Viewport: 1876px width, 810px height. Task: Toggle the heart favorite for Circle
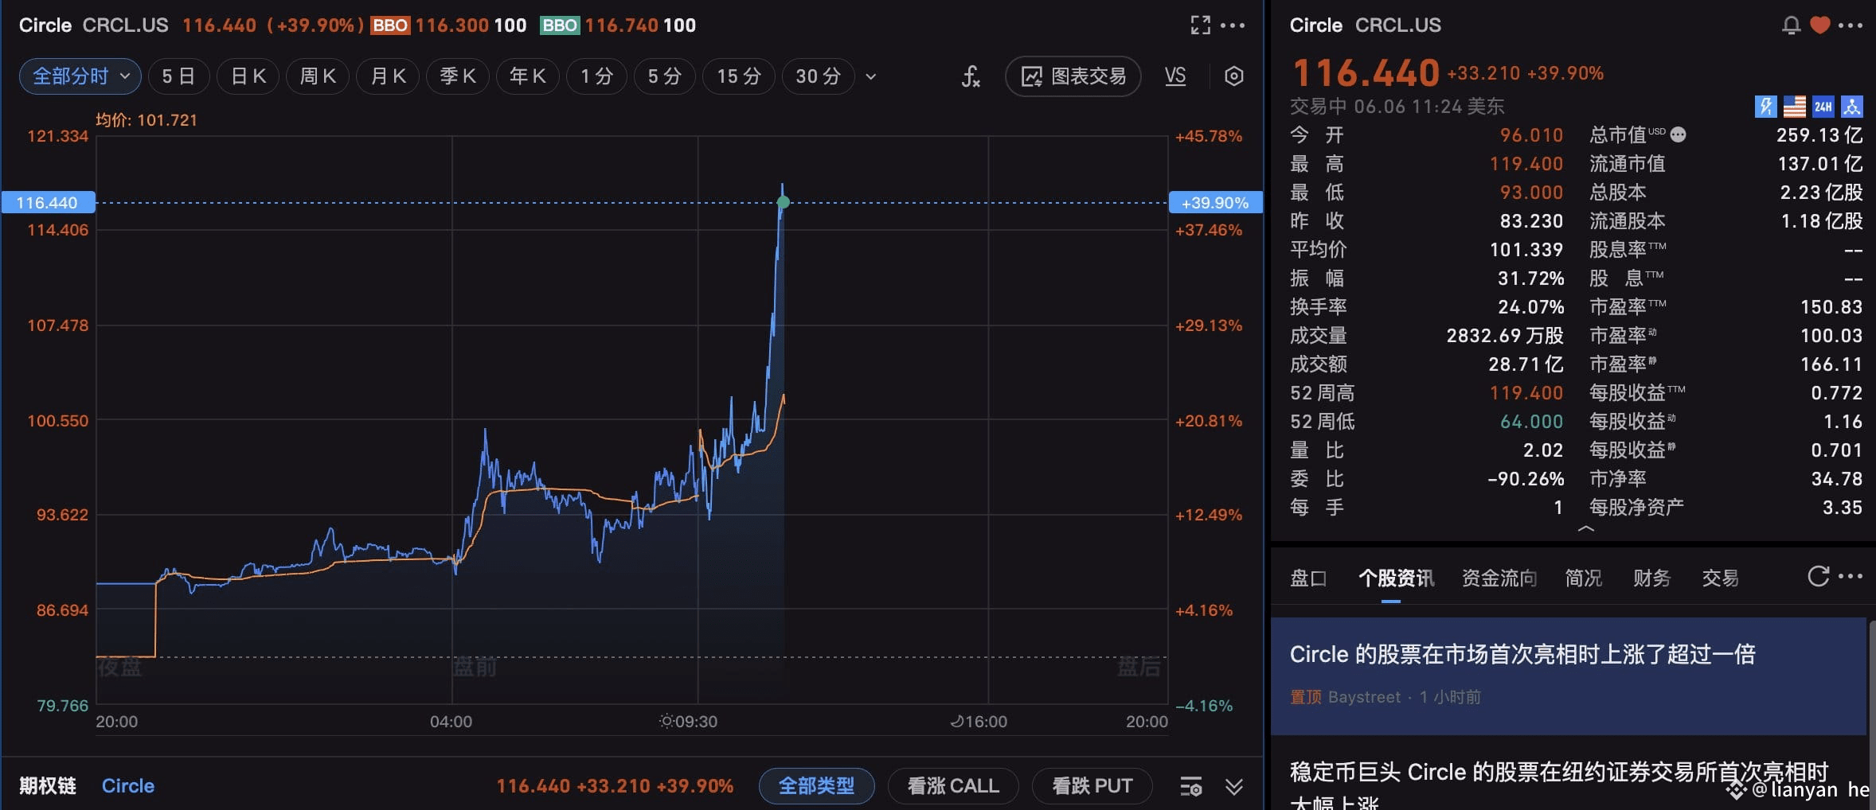pyautogui.click(x=1820, y=25)
